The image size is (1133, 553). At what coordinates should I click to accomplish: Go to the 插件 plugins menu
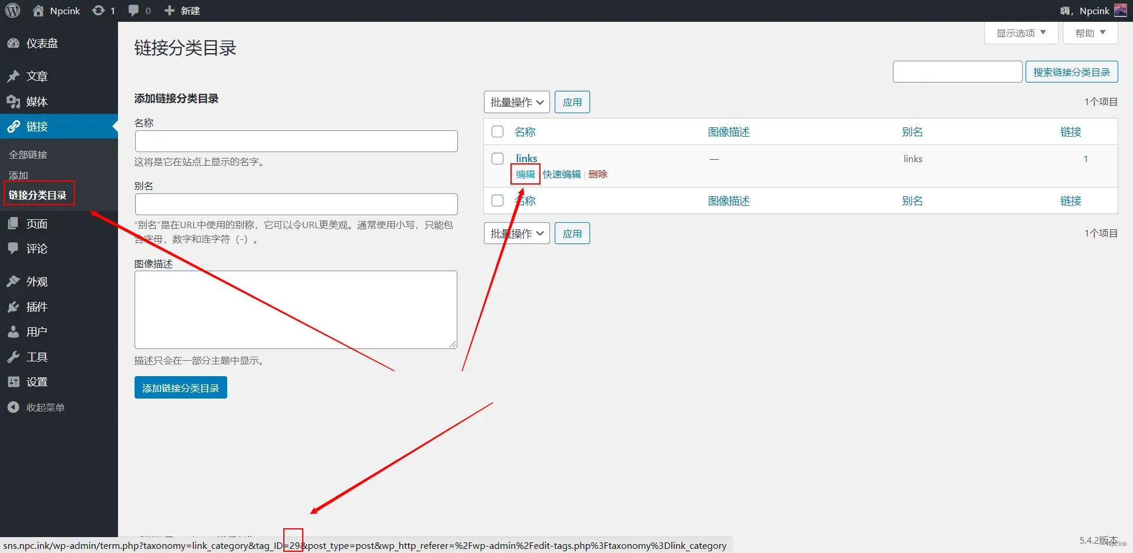[37, 307]
